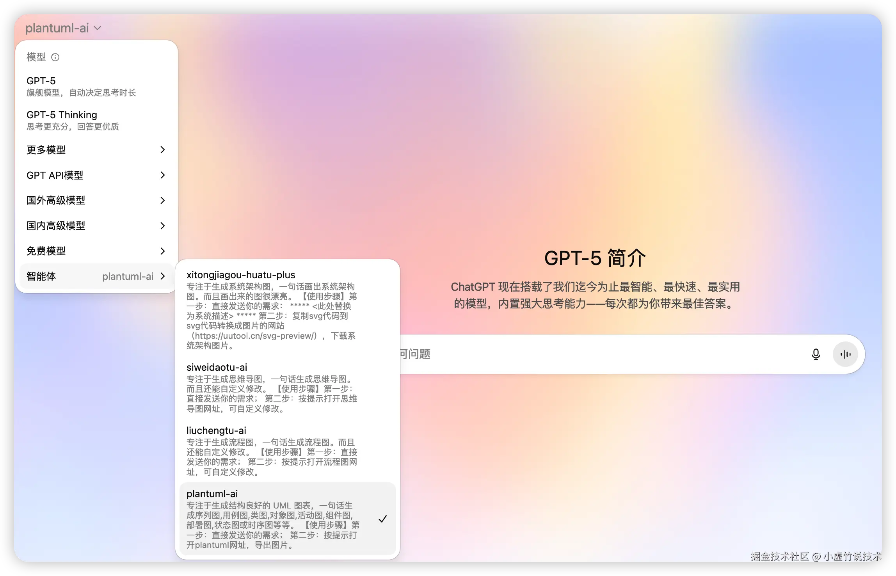This screenshot has height=576, width=896.
Task: Expand the 更多模型 submenu
Action: click(96, 150)
